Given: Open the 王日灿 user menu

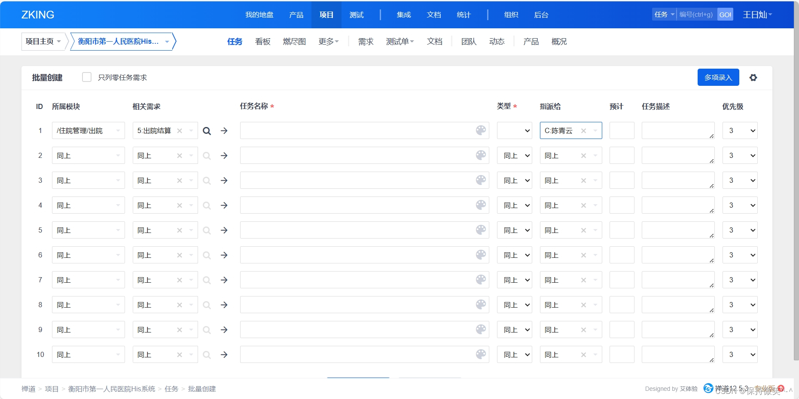Looking at the screenshot, I should click(757, 15).
